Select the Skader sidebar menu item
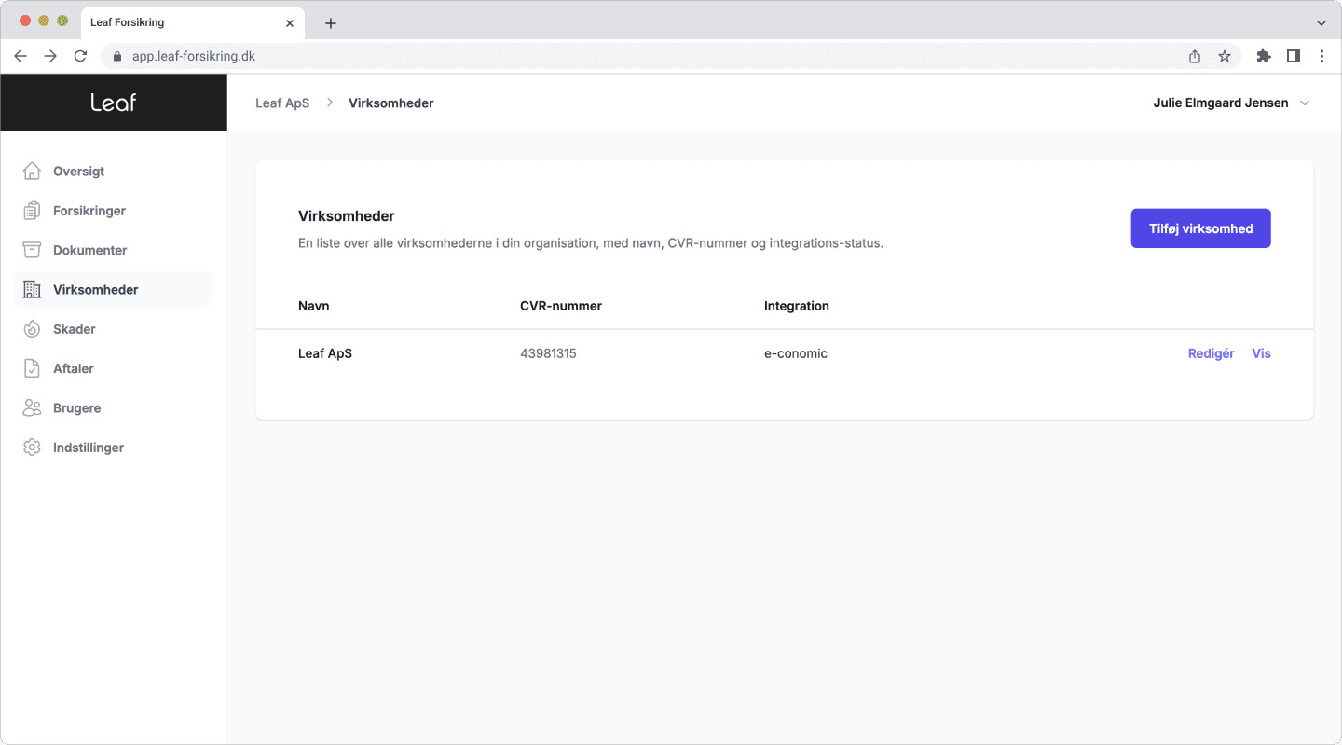 [x=113, y=329]
